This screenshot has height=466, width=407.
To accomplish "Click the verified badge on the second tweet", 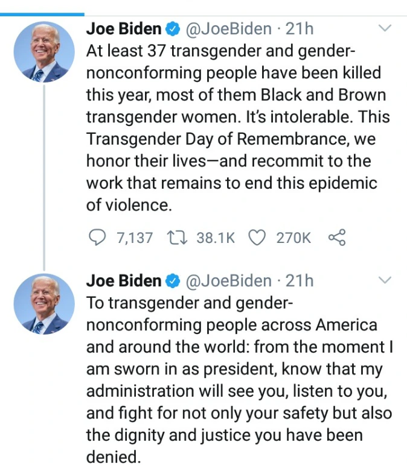I will pos(173,281).
